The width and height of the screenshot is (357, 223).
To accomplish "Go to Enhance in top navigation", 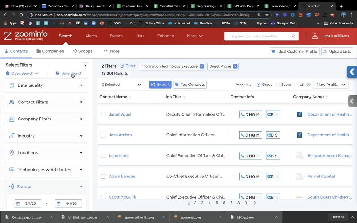I will [165, 36].
